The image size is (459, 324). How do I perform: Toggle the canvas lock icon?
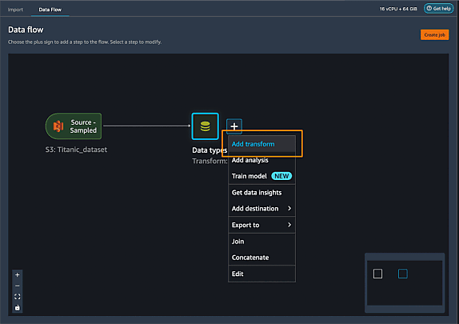pos(18,307)
